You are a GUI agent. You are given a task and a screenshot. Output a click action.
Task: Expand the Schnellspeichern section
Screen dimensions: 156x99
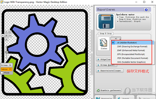click(103, 59)
